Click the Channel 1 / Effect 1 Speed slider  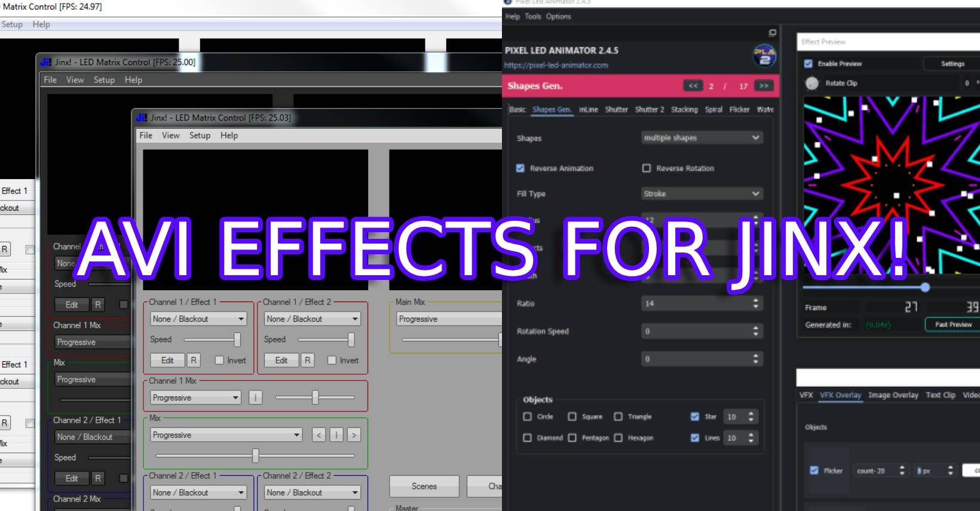tap(212, 340)
